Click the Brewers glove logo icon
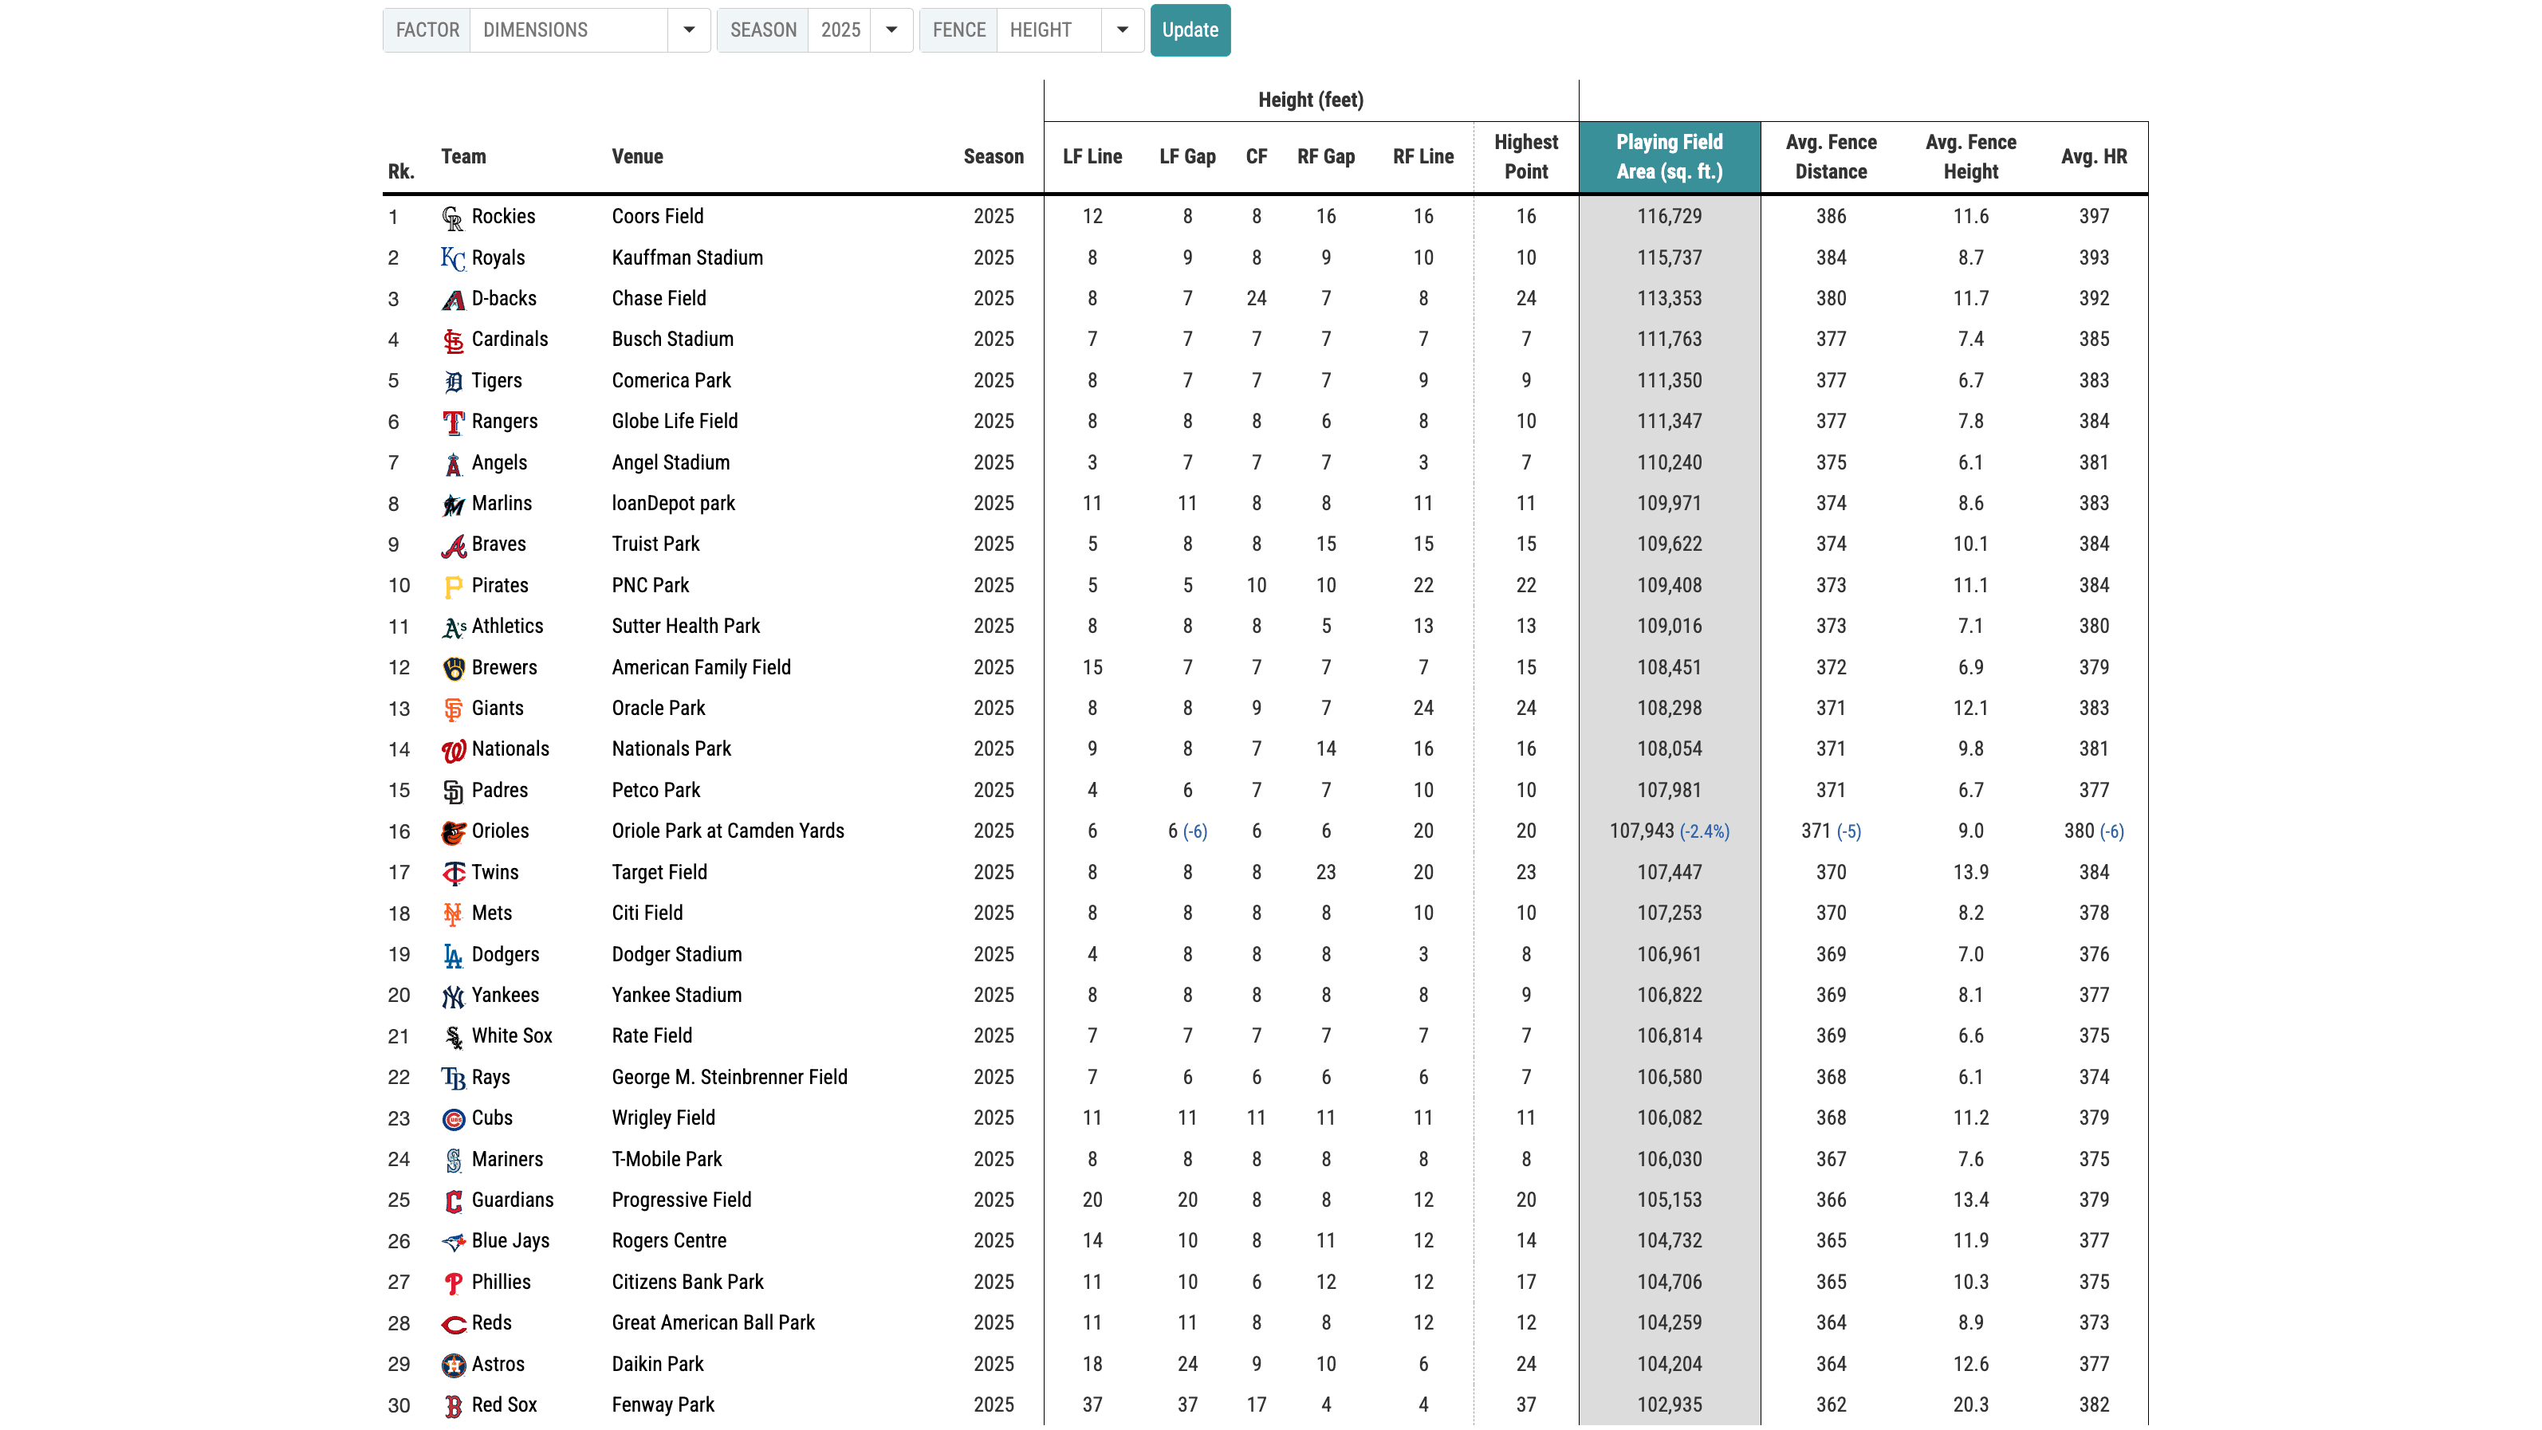The height and width of the screenshot is (1430, 2542). pyautogui.click(x=453, y=669)
